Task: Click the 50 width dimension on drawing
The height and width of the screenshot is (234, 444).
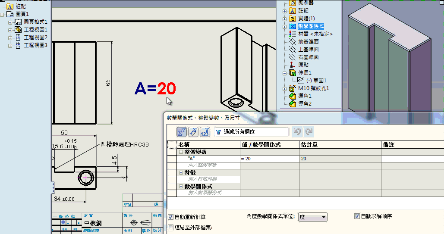Action: (x=64, y=133)
